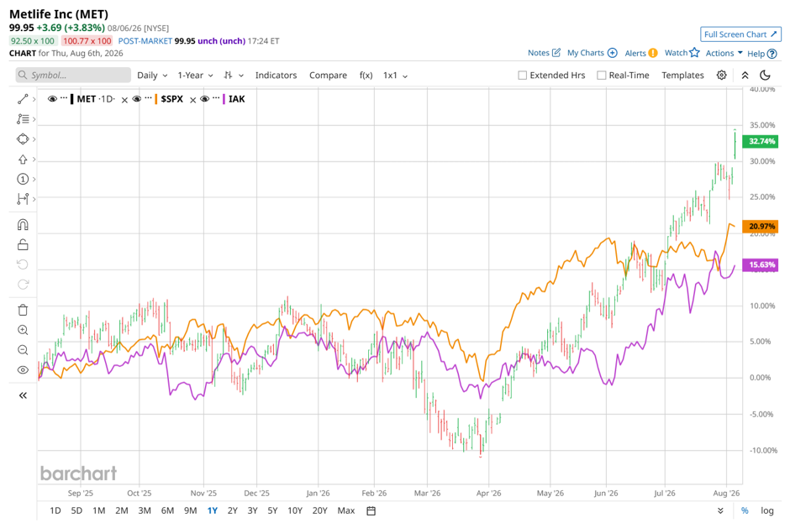Remove the MET series with its X
This screenshot has width=790, height=523.
click(124, 100)
